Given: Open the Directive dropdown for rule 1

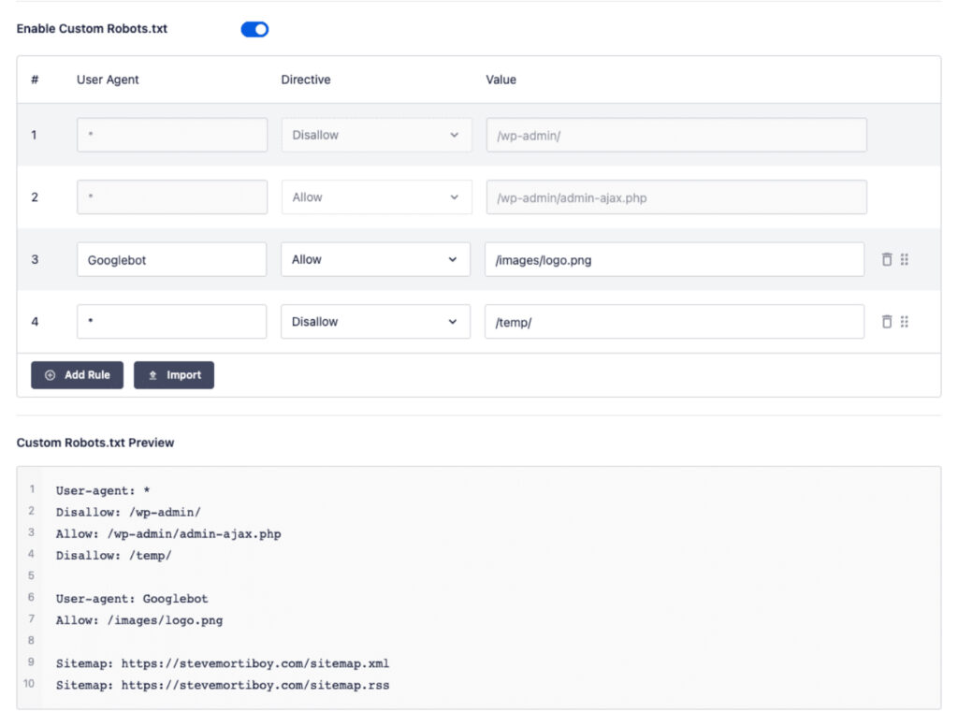Looking at the screenshot, I should click(x=375, y=135).
